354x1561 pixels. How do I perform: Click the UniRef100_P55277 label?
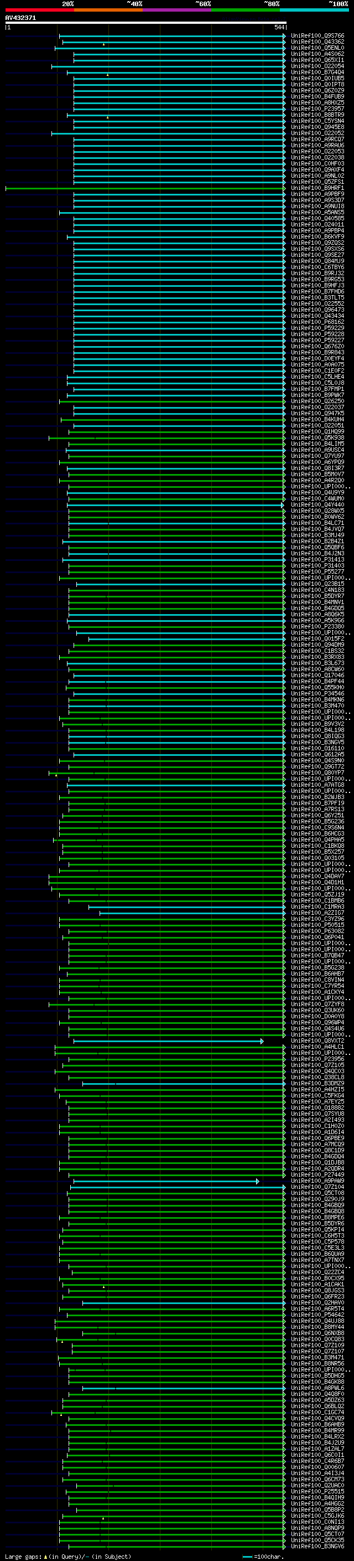pyautogui.click(x=317, y=572)
